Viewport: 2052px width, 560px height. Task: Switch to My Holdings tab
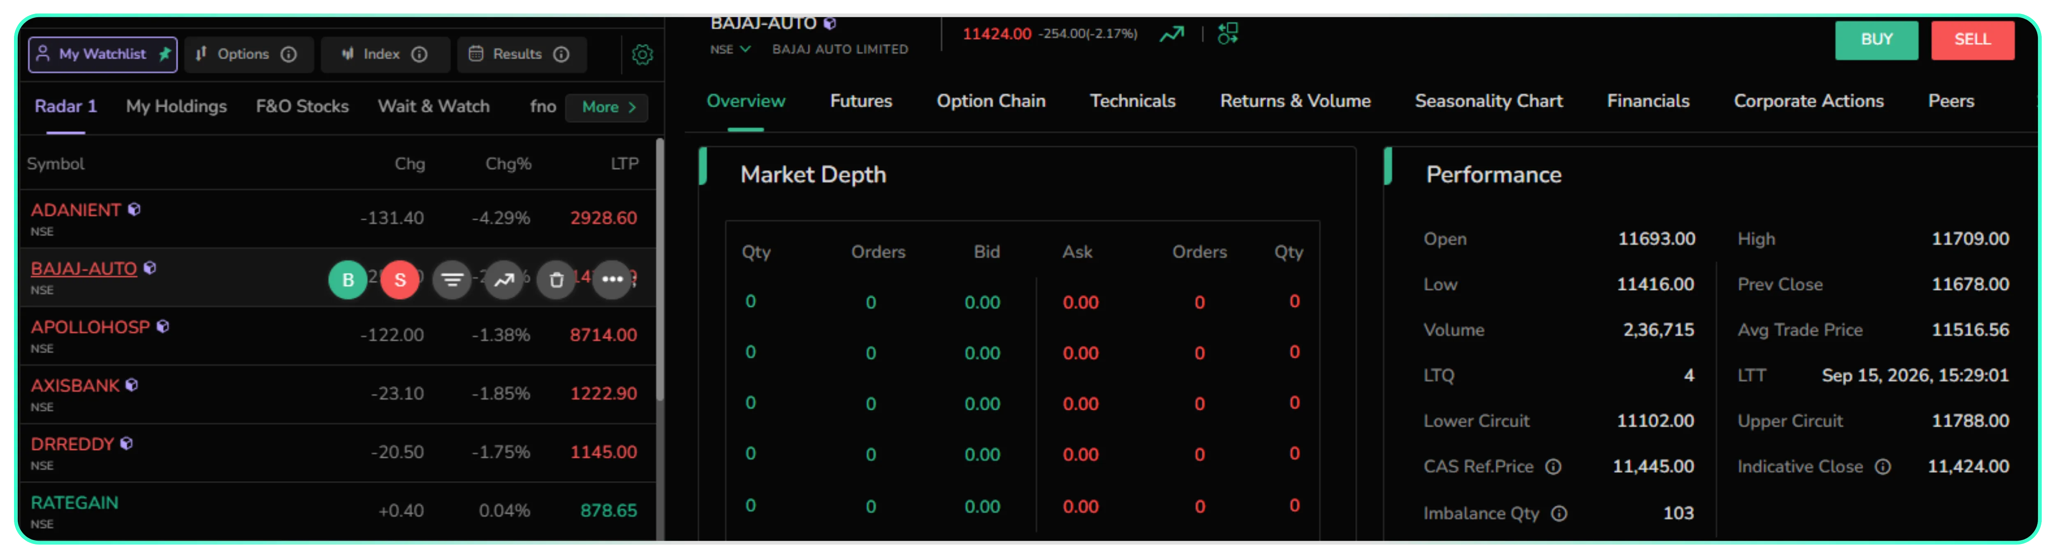[176, 107]
